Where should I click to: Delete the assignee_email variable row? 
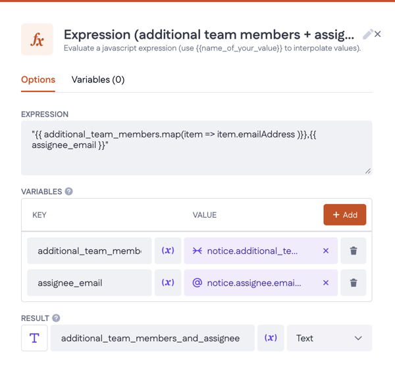(x=354, y=283)
